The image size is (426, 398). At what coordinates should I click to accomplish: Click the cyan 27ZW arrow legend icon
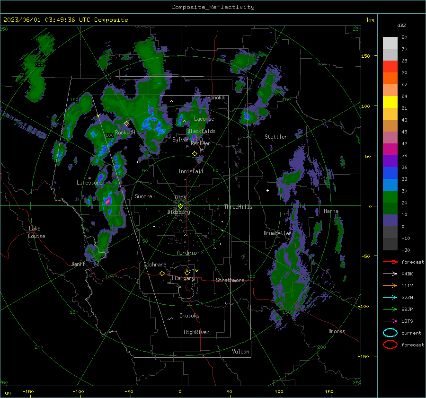coord(390,298)
